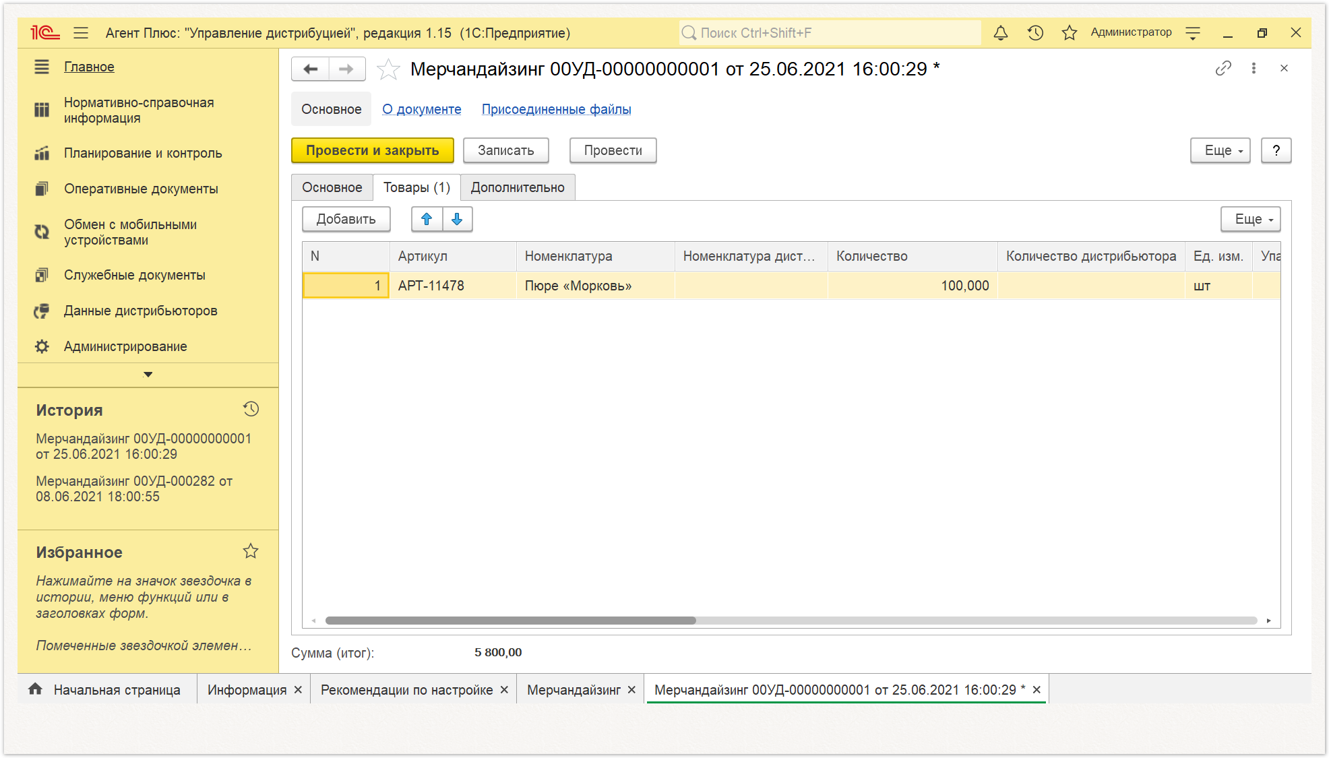1329x758 pixels.
Task: Open notifications bell icon
Action: click(x=1001, y=32)
